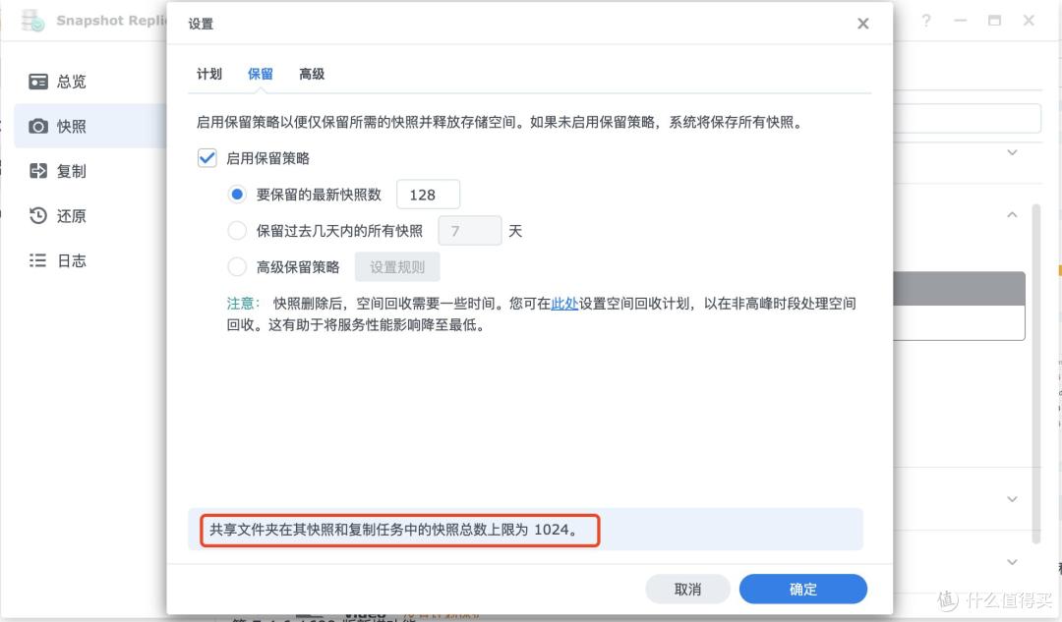
Task: Close the Snapshot Replication window
Action: [1029, 21]
